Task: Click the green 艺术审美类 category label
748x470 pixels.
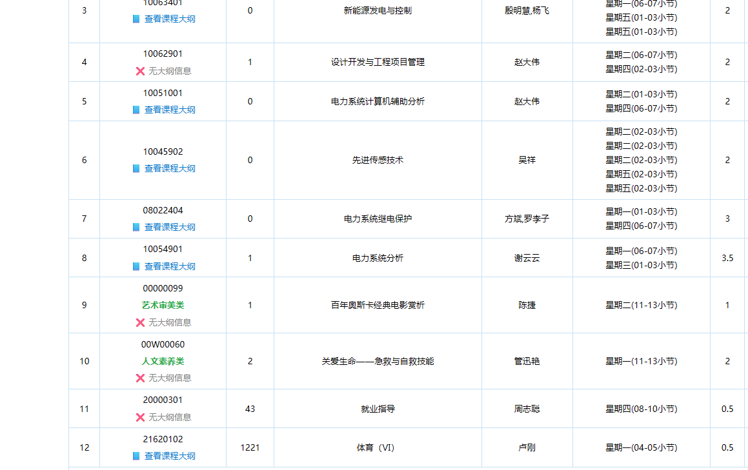Action: pyautogui.click(x=162, y=306)
